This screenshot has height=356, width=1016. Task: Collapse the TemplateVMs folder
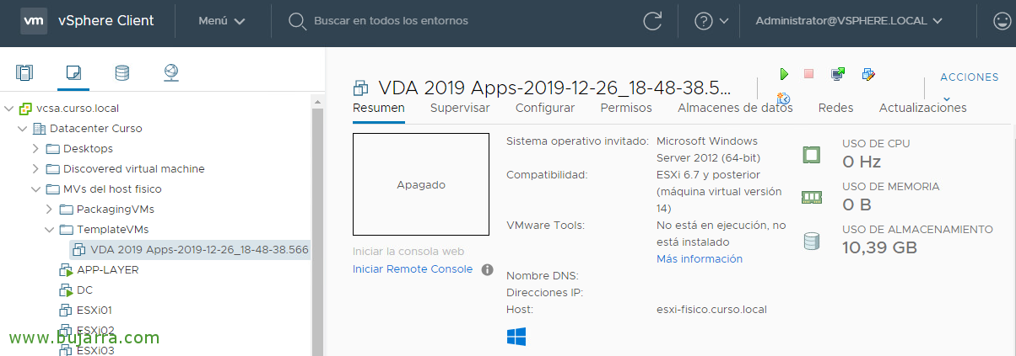pos(49,229)
